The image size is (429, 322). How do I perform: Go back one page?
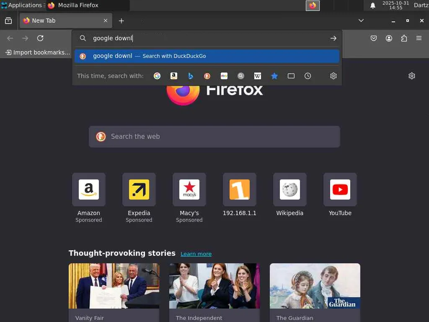click(x=10, y=38)
